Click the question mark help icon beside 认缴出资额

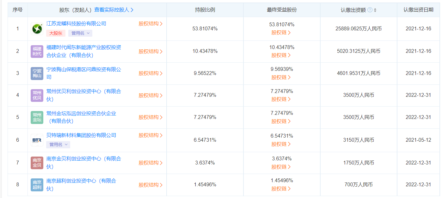click(x=370, y=10)
